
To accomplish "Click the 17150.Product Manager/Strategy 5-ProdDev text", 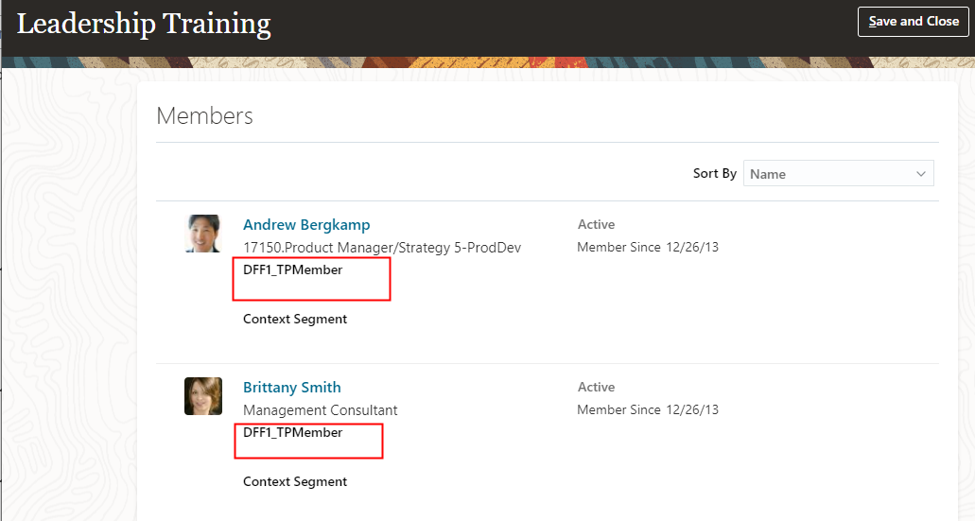I will pos(382,248).
